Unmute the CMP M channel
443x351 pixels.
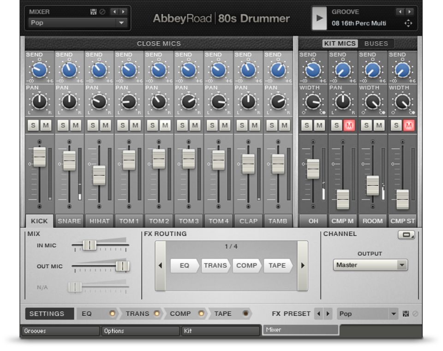tap(349, 125)
